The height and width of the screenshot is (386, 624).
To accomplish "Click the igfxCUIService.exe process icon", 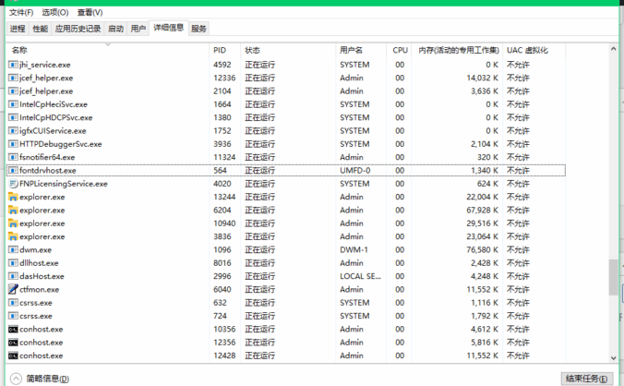I will tap(13, 130).
